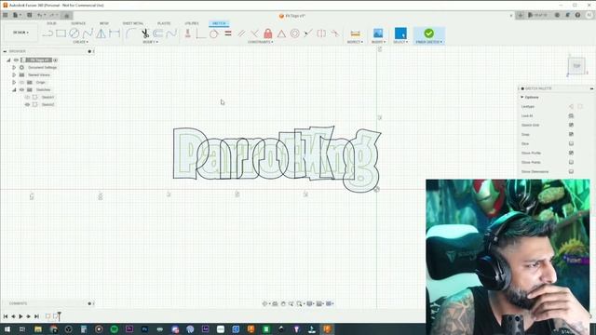Open the Insert image tool
Screen dimensions: 596x335
[x=378, y=33]
